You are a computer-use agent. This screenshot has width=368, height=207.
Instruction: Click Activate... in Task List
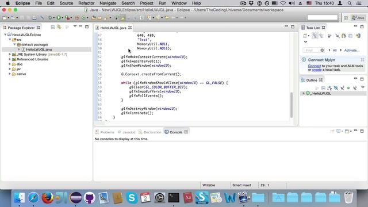point(351,50)
